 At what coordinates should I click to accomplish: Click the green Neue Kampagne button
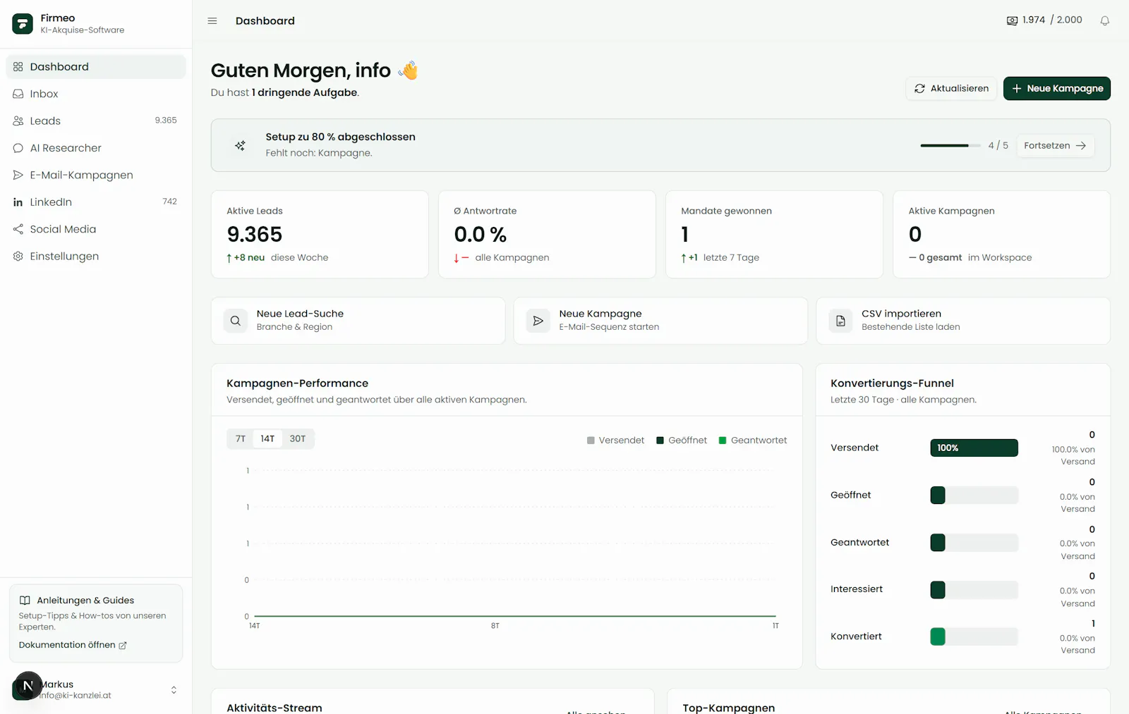1057,89
